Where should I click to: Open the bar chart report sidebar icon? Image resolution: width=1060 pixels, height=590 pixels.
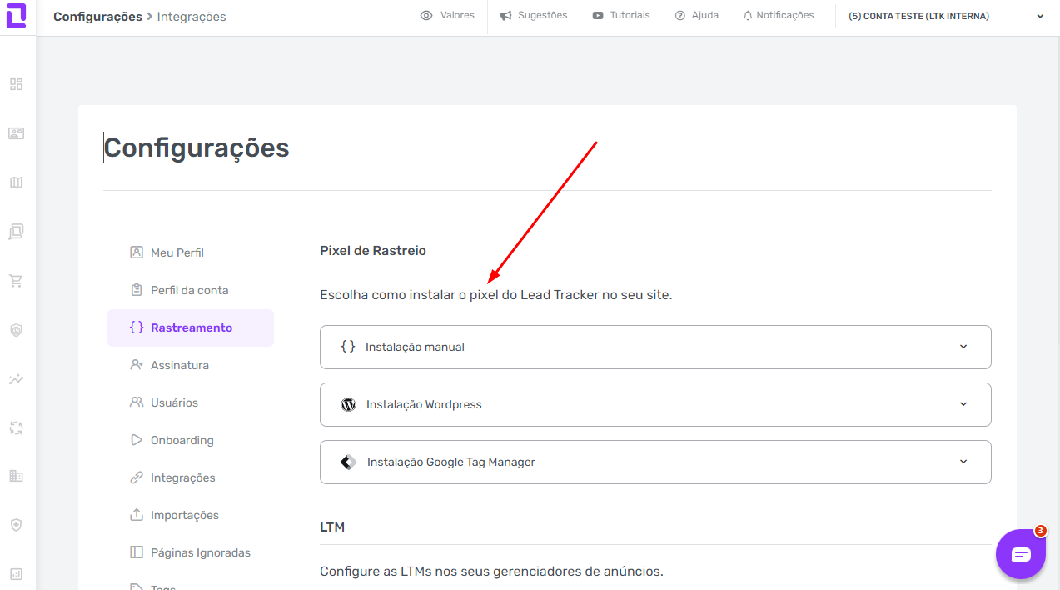click(x=16, y=574)
